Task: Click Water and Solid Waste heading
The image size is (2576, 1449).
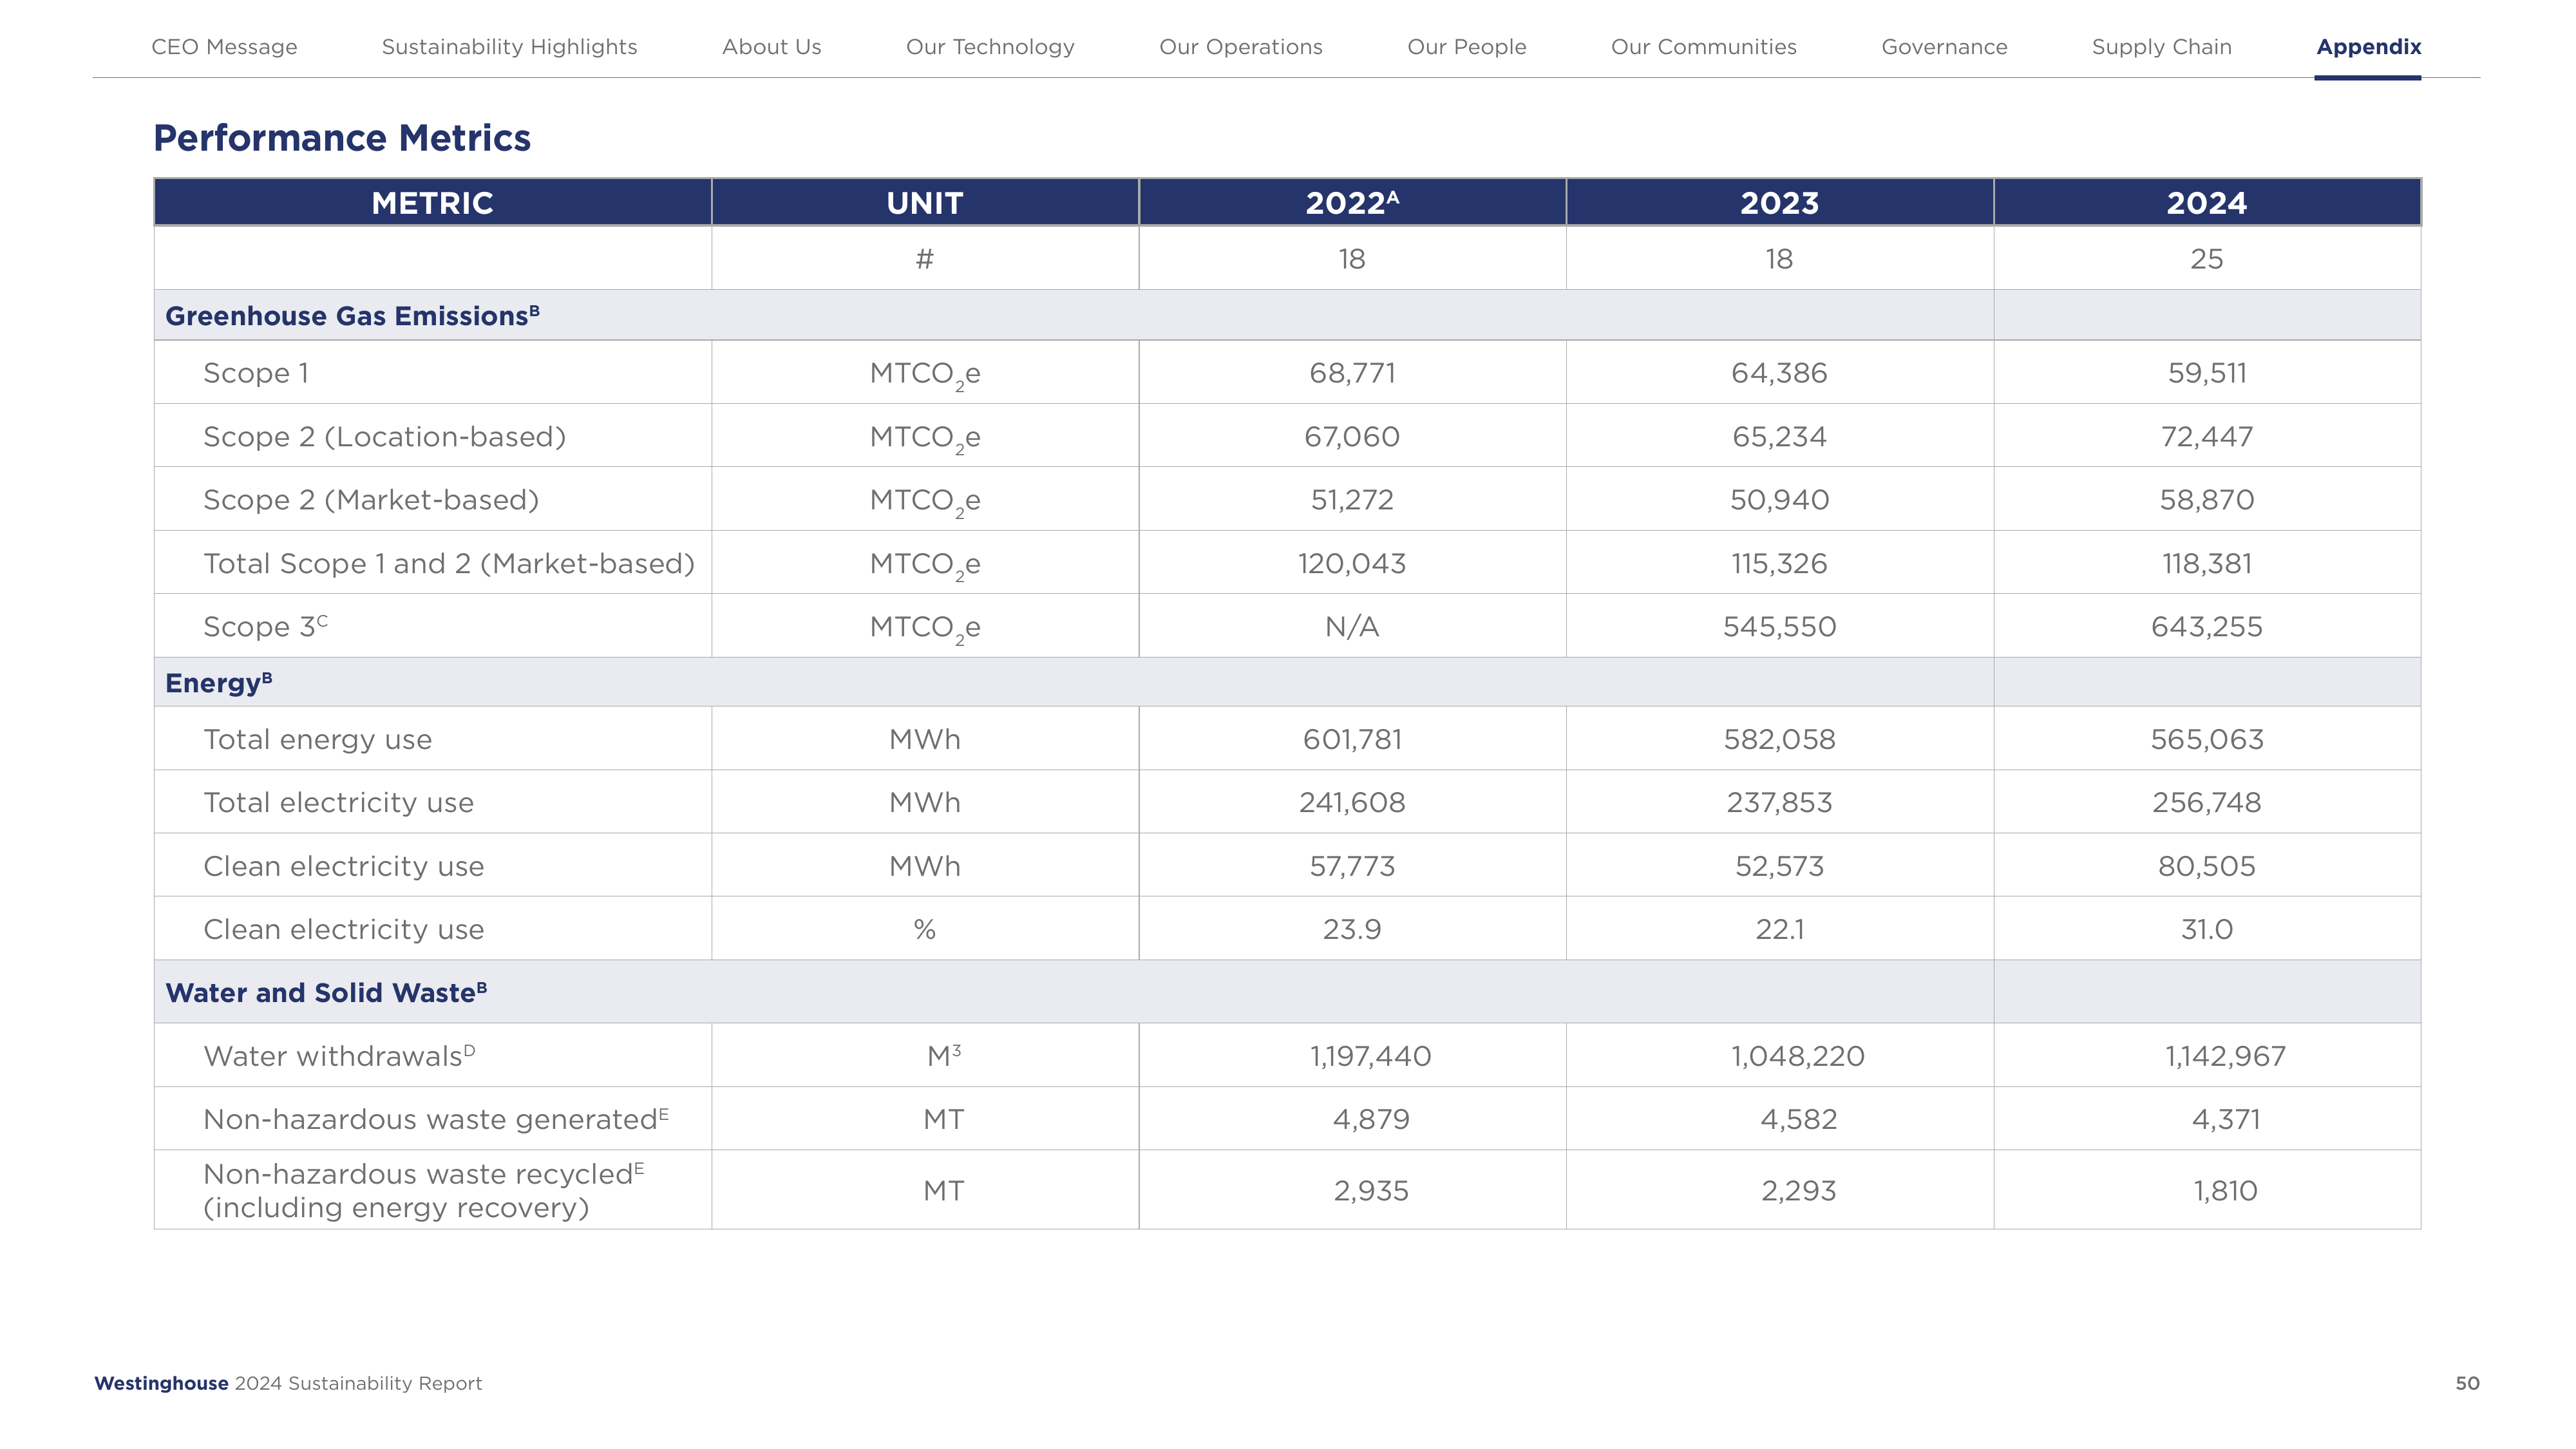Action: pyautogui.click(x=326, y=992)
